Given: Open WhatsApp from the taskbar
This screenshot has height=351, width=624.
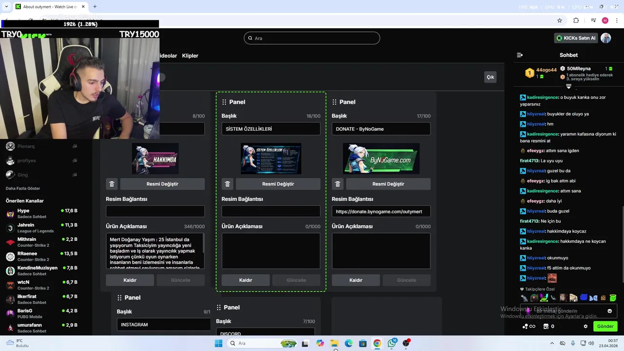Looking at the screenshot, I should click(x=391, y=343).
